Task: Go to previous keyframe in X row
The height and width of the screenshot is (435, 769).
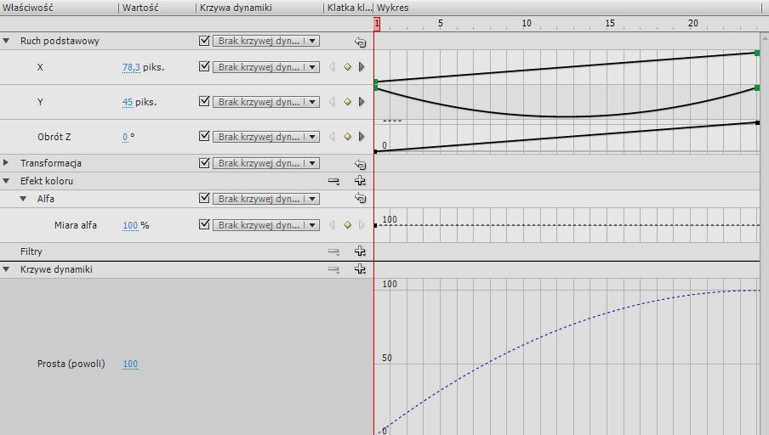Action: click(x=332, y=67)
